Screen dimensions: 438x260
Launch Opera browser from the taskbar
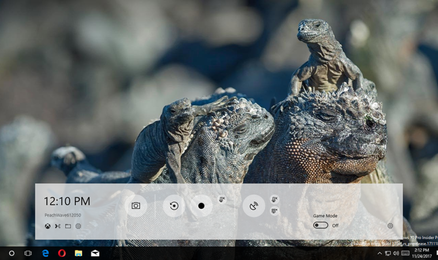point(62,253)
